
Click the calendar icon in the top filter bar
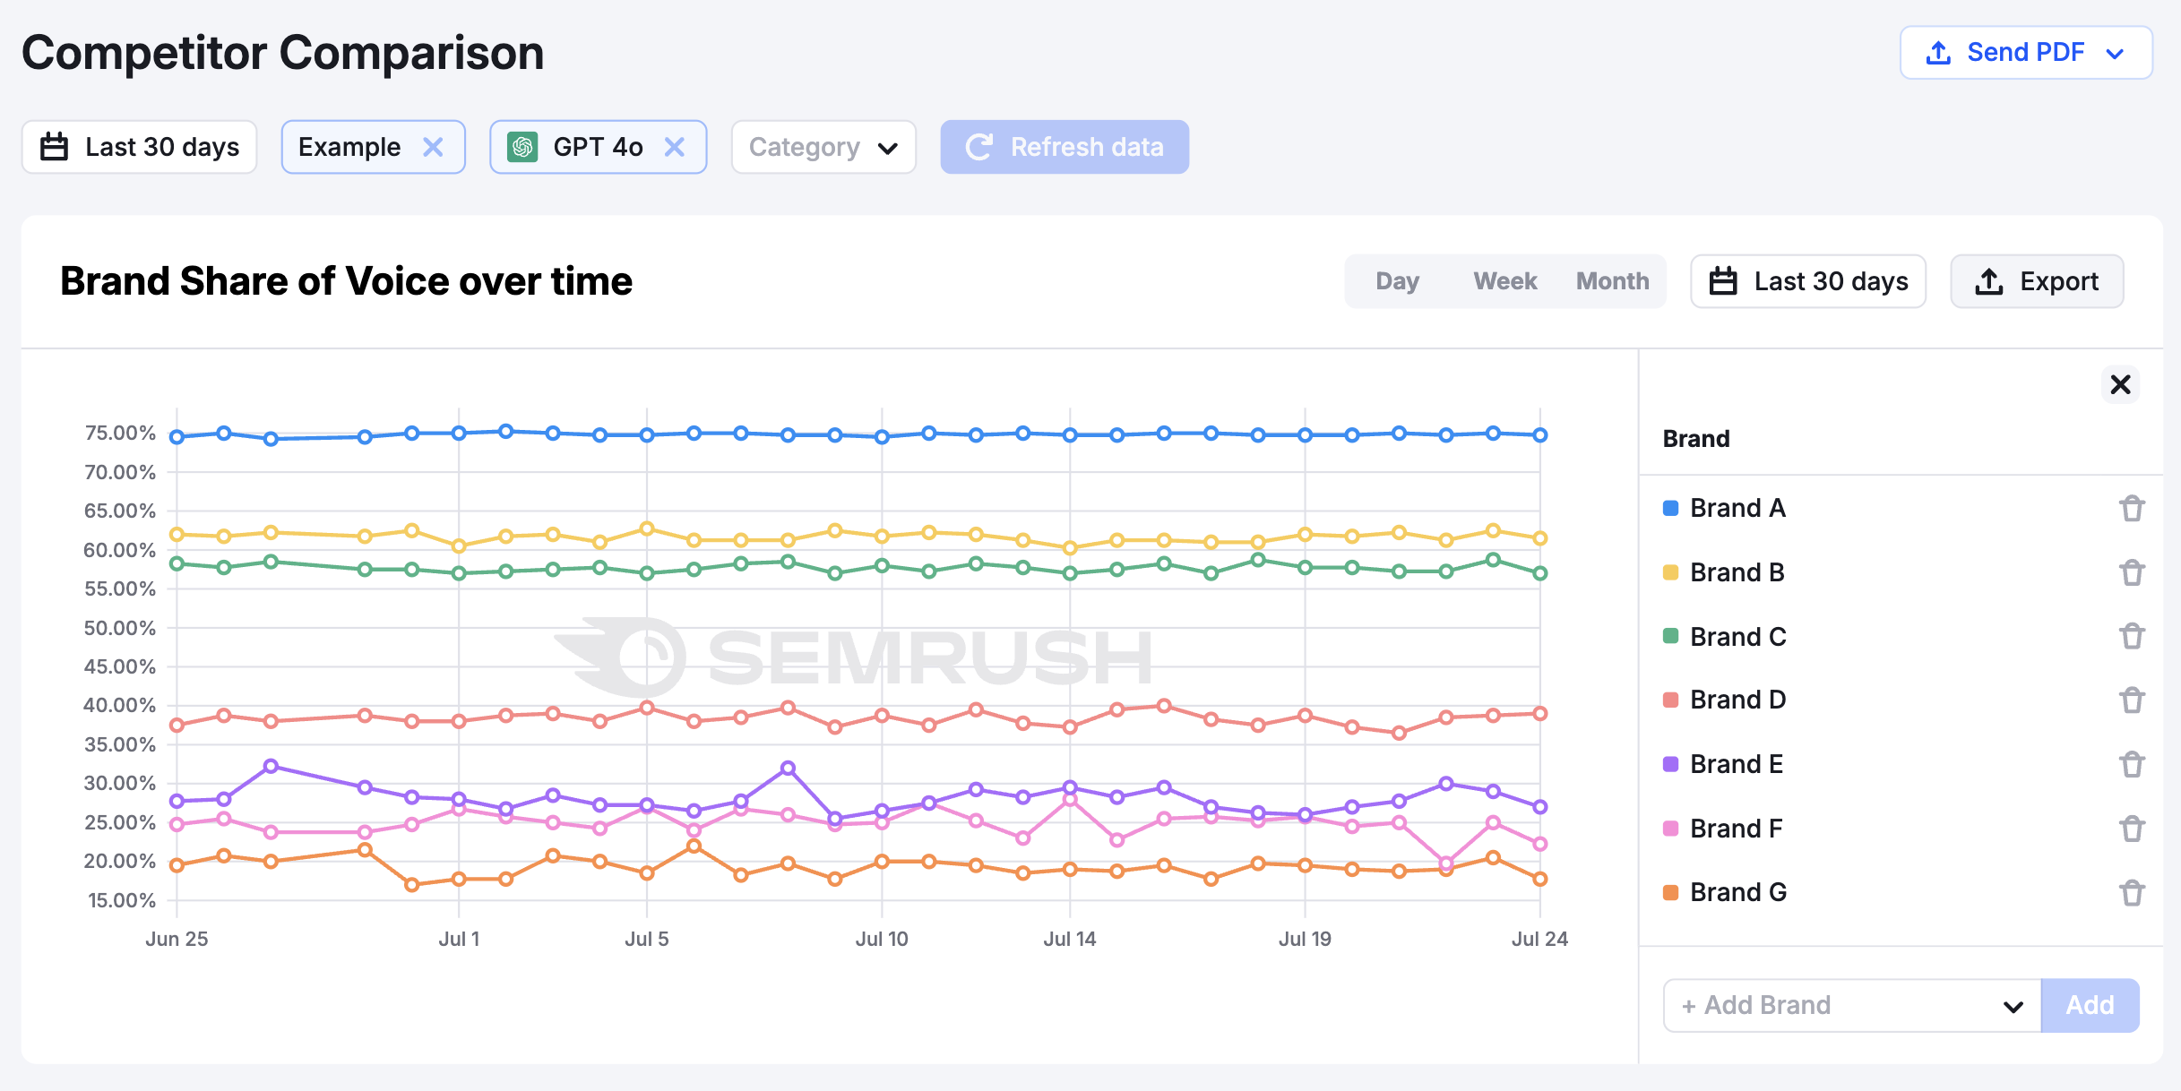coord(54,146)
